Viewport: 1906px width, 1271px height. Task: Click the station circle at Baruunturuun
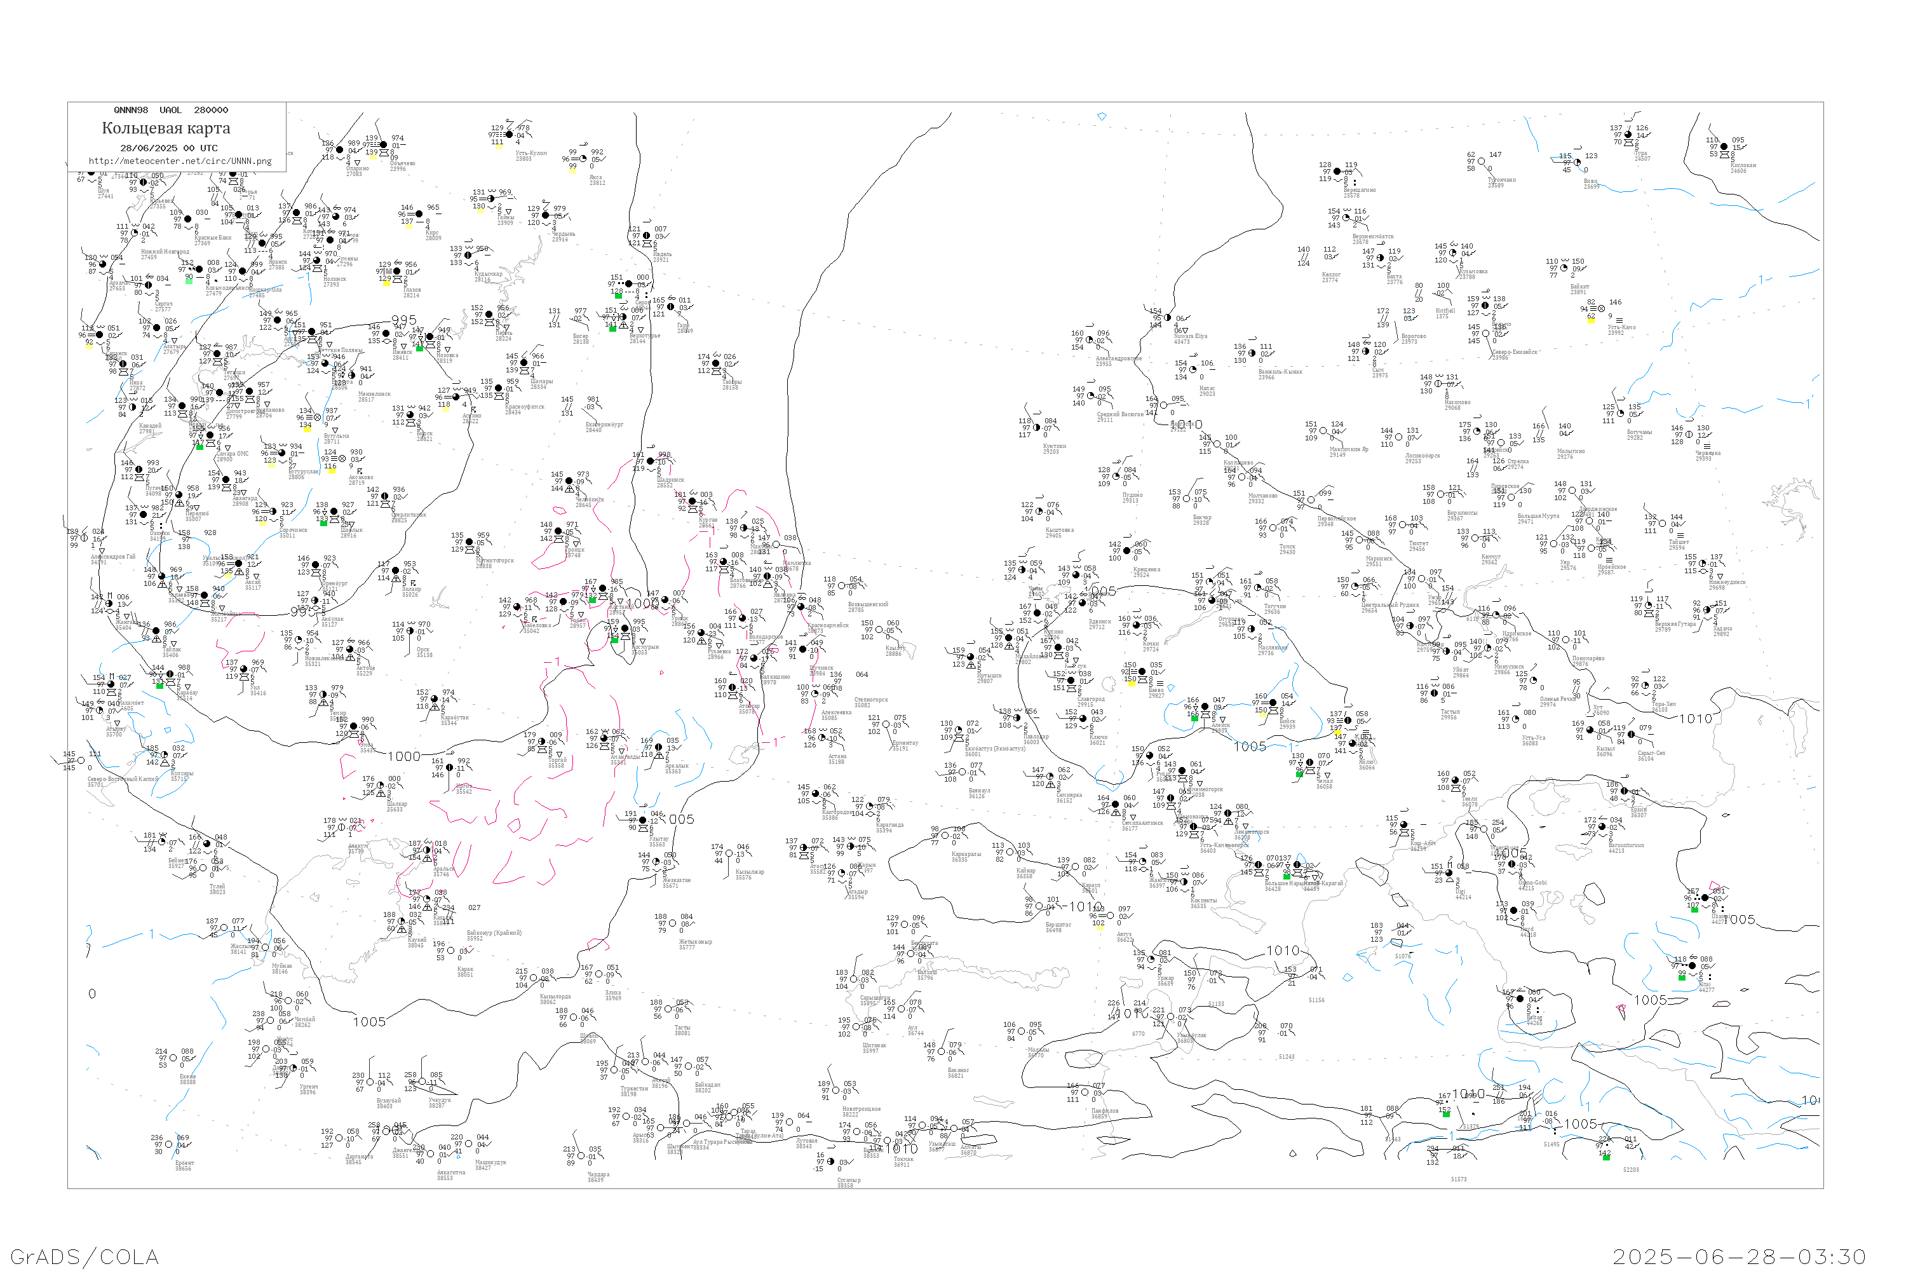1602,827
